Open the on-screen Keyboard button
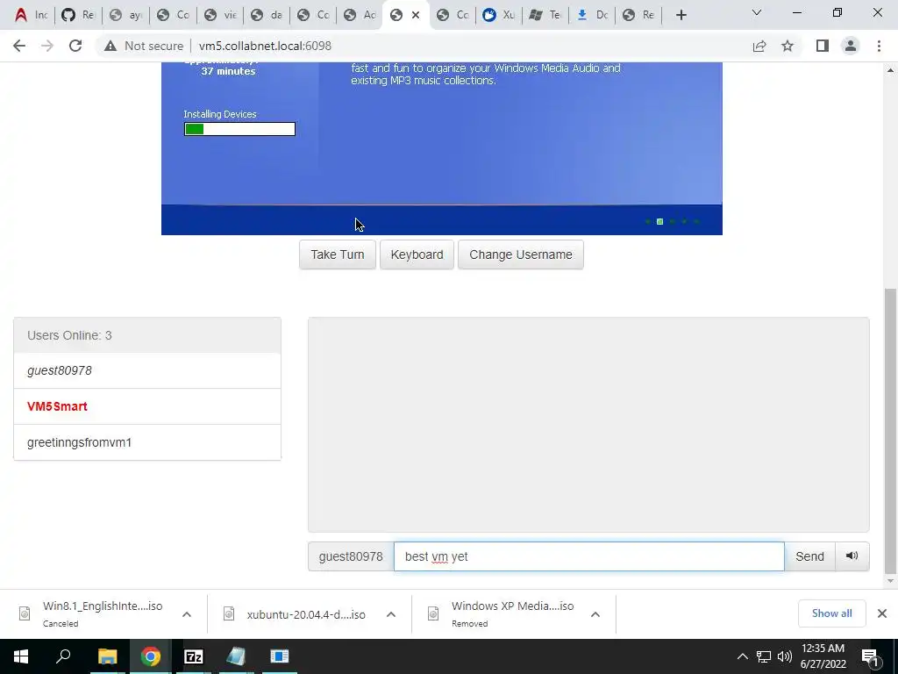This screenshot has height=674, width=898. (x=417, y=255)
